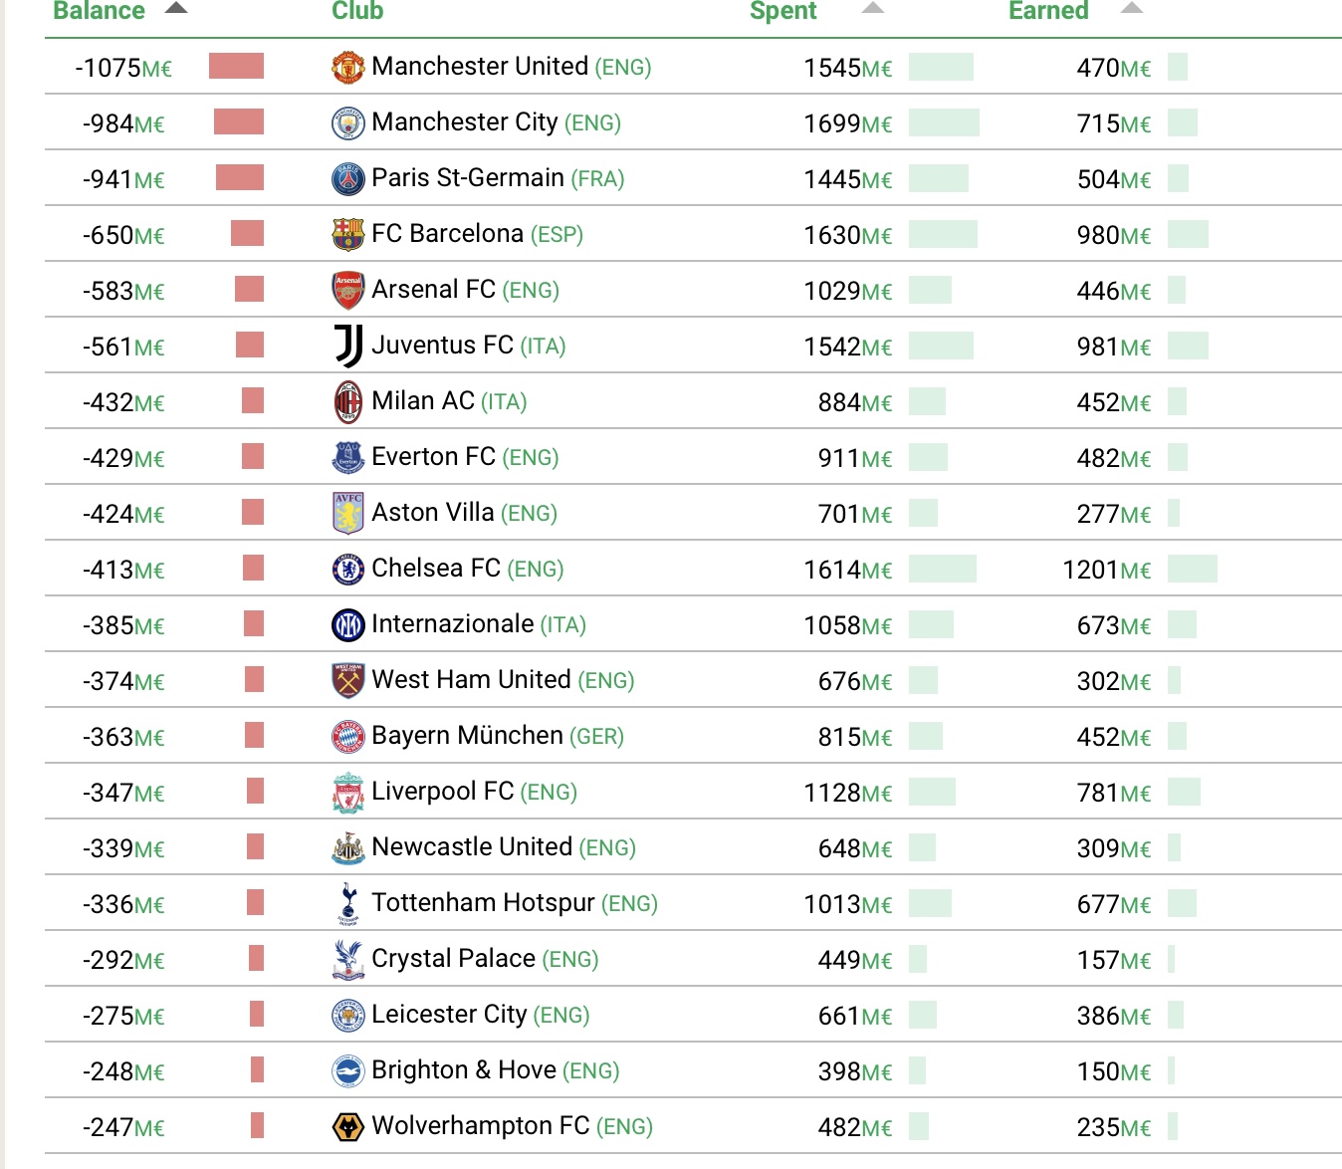This screenshot has height=1169, width=1342.
Task: Click the Manchester United crest icon
Action: [347, 68]
